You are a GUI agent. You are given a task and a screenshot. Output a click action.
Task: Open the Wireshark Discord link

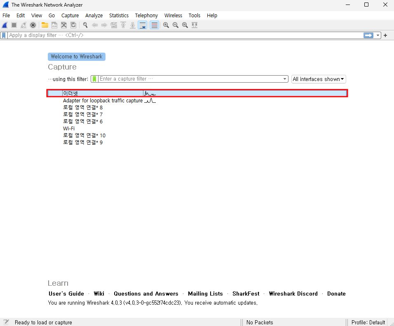(x=293, y=294)
